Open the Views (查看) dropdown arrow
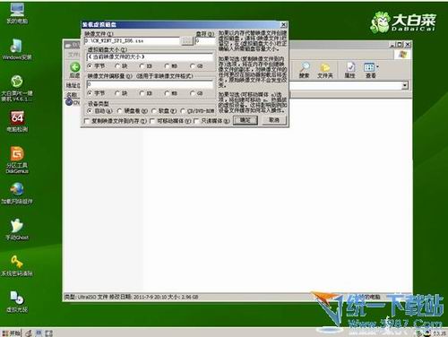This screenshot has height=337, width=448. (x=377, y=66)
